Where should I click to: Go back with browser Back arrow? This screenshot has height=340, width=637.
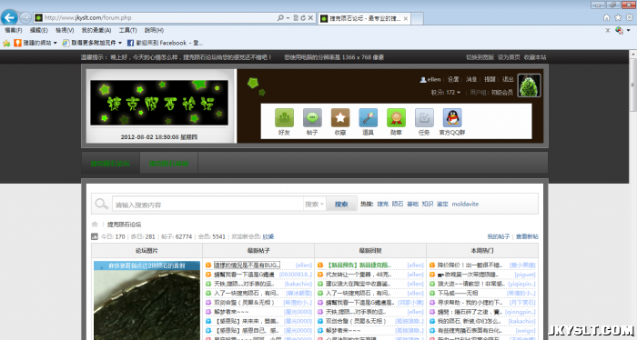[9, 17]
